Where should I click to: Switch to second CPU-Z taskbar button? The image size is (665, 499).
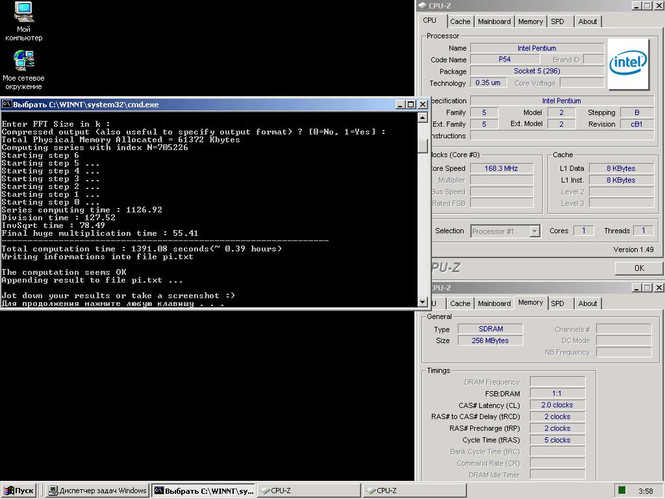point(414,491)
